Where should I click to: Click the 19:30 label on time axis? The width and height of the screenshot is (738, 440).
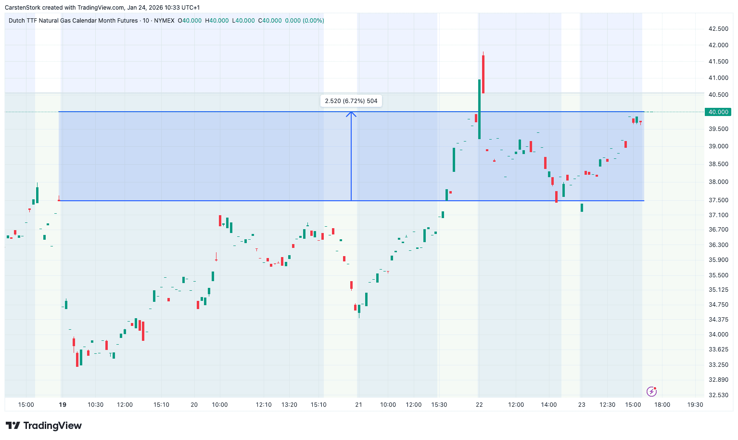click(x=695, y=405)
